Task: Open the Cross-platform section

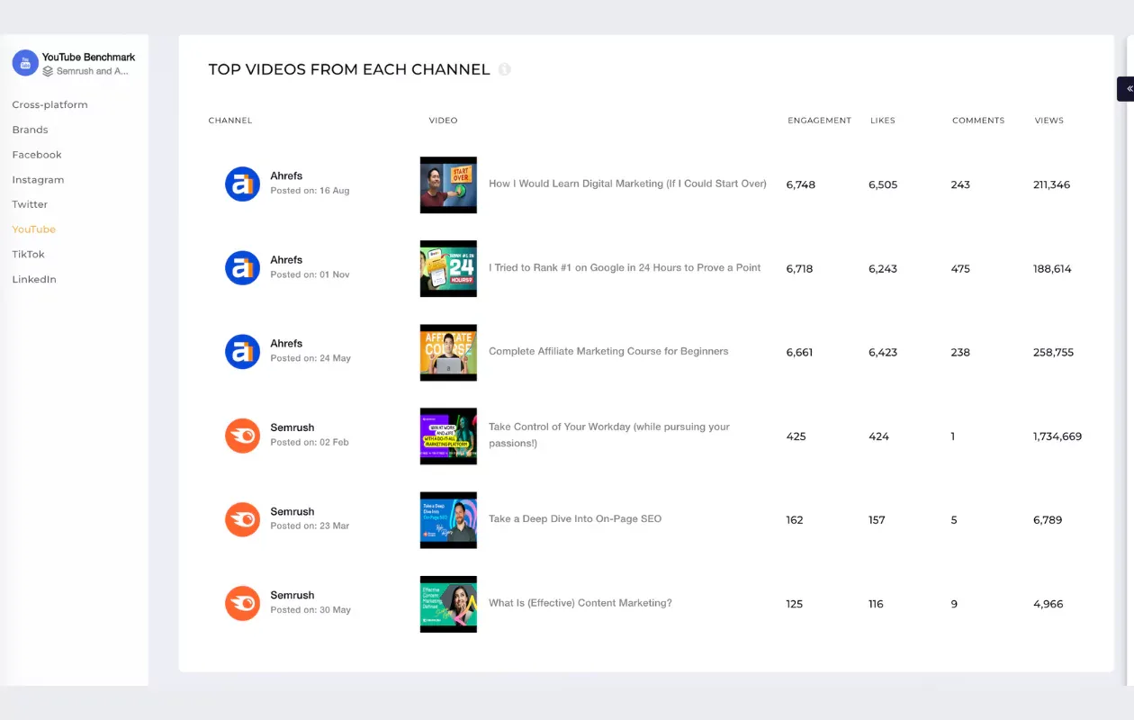Action: tap(50, 104)
